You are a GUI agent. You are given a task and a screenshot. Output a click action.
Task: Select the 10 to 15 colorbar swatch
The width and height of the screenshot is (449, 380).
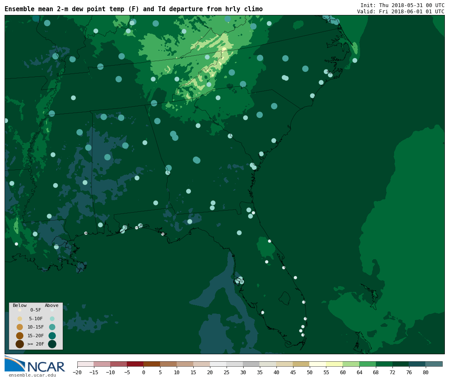point(185,364)
